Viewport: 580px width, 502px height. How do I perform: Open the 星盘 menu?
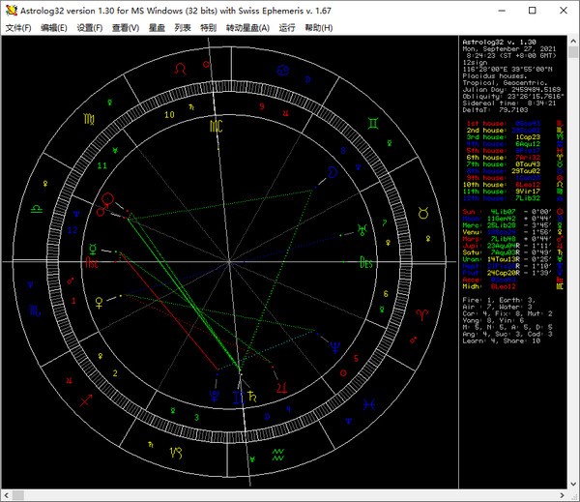[x=157, y=28]
